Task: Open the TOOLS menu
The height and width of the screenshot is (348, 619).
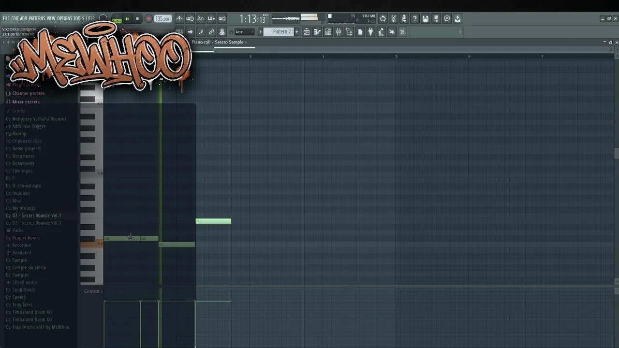Action: pos(79,18)
